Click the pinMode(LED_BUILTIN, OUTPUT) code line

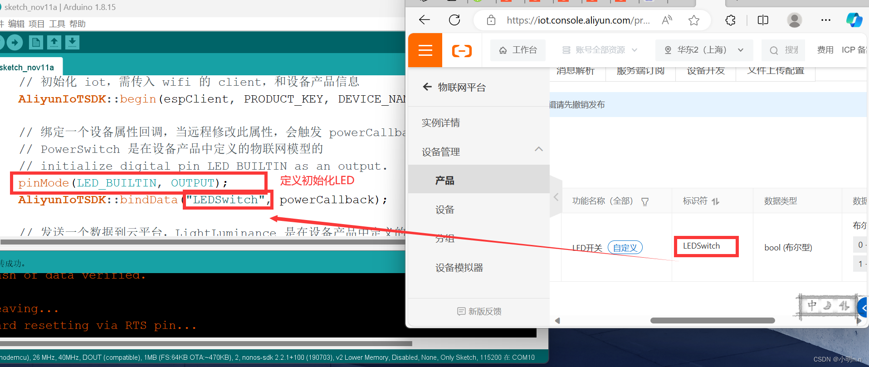(123, 183)
